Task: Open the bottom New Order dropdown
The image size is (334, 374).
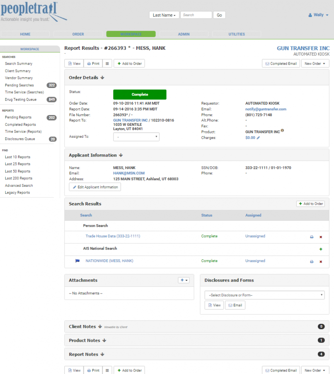Action: click(x=315, y=370)
